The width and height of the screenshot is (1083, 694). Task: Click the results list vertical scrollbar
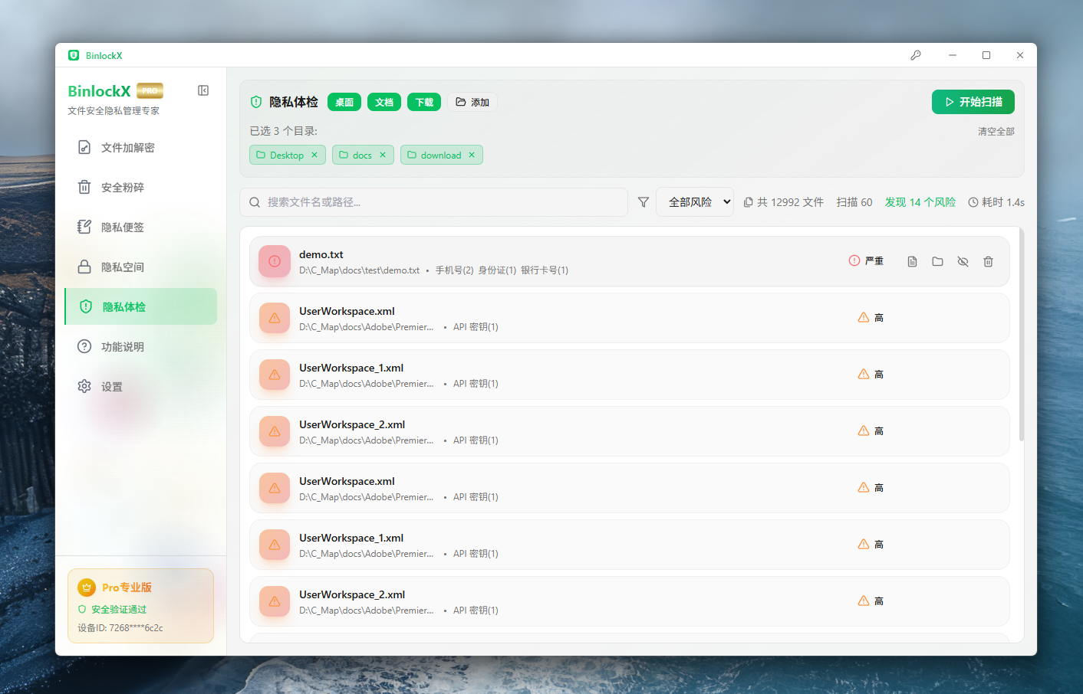click(1022, 334)
